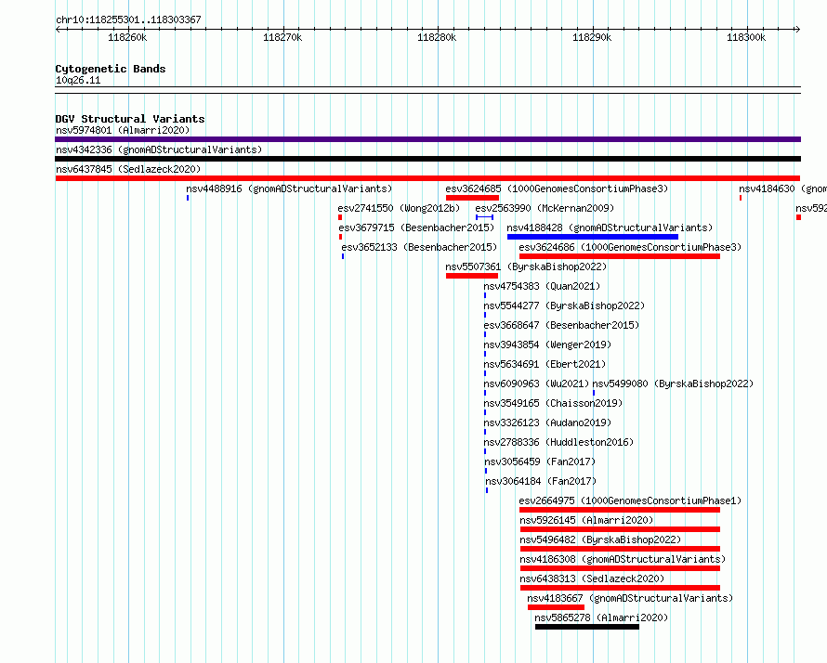Click the red bar under esv2664975
The image size is (827, 663).
coord(620,510)
